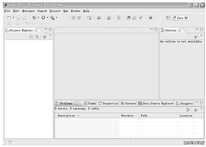Viewport: 206px width, 147px height.
Task: Open the Window menu
Action: (x=75, y=11)
